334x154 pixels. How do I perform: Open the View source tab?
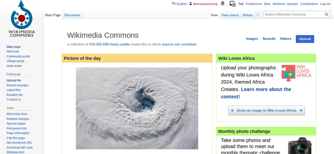point(230,15)
